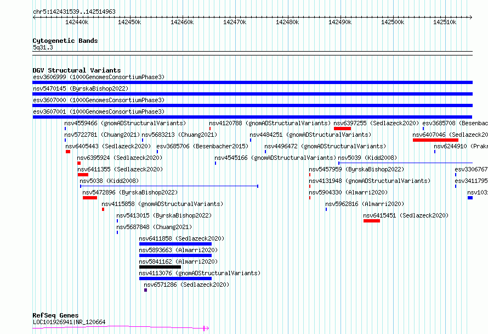Viewport: 488px width, 334px height.
Task: Open the LOC101926941|NR_120664 gene label
Action: pyautogui.click(x=69, y=322)
